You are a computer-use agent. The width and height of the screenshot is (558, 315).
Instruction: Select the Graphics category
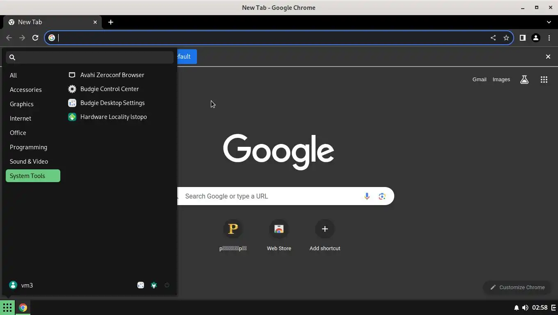coord(33,104)
